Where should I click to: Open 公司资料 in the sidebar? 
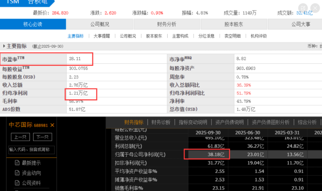[31, 183]
